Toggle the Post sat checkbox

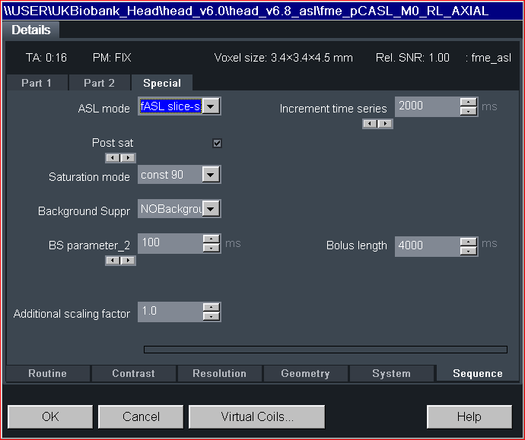coord(217,143)
